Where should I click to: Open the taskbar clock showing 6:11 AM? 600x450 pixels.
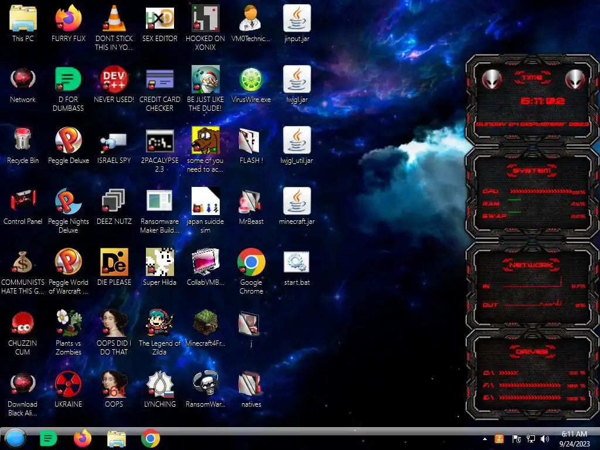(574, 439)
